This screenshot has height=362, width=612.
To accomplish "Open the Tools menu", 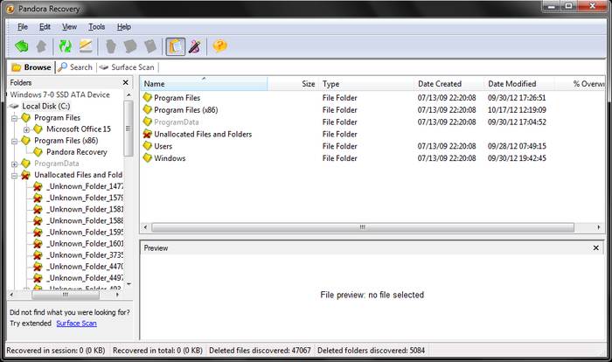I will pyautogui.click(x=96, y=26).
